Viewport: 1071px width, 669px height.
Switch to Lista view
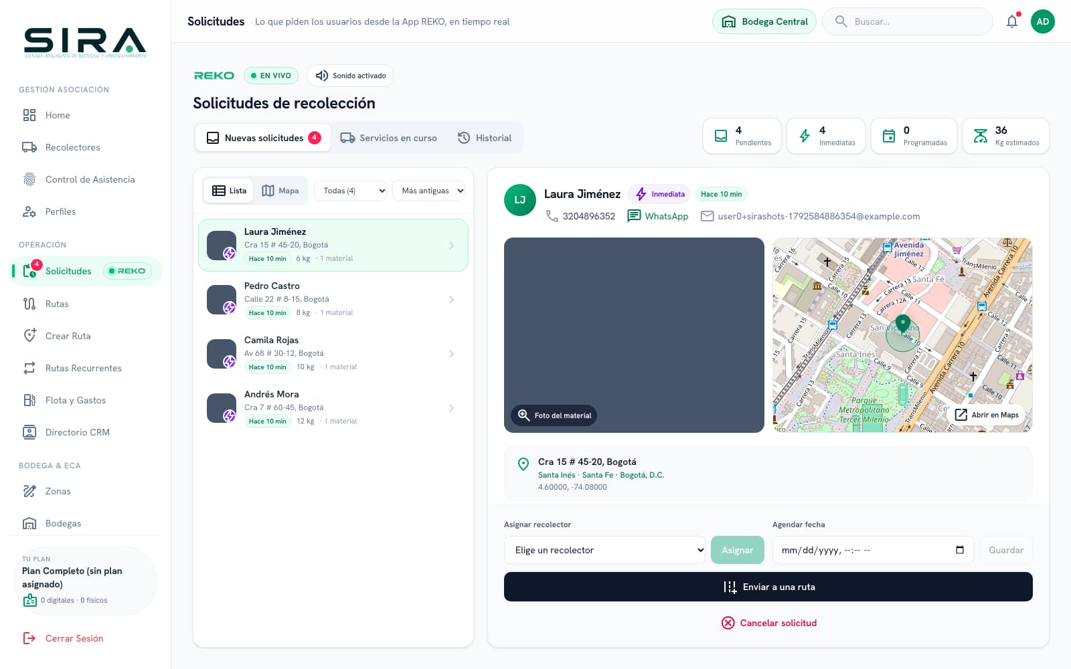pyautogui.click(x=229, y=191)
